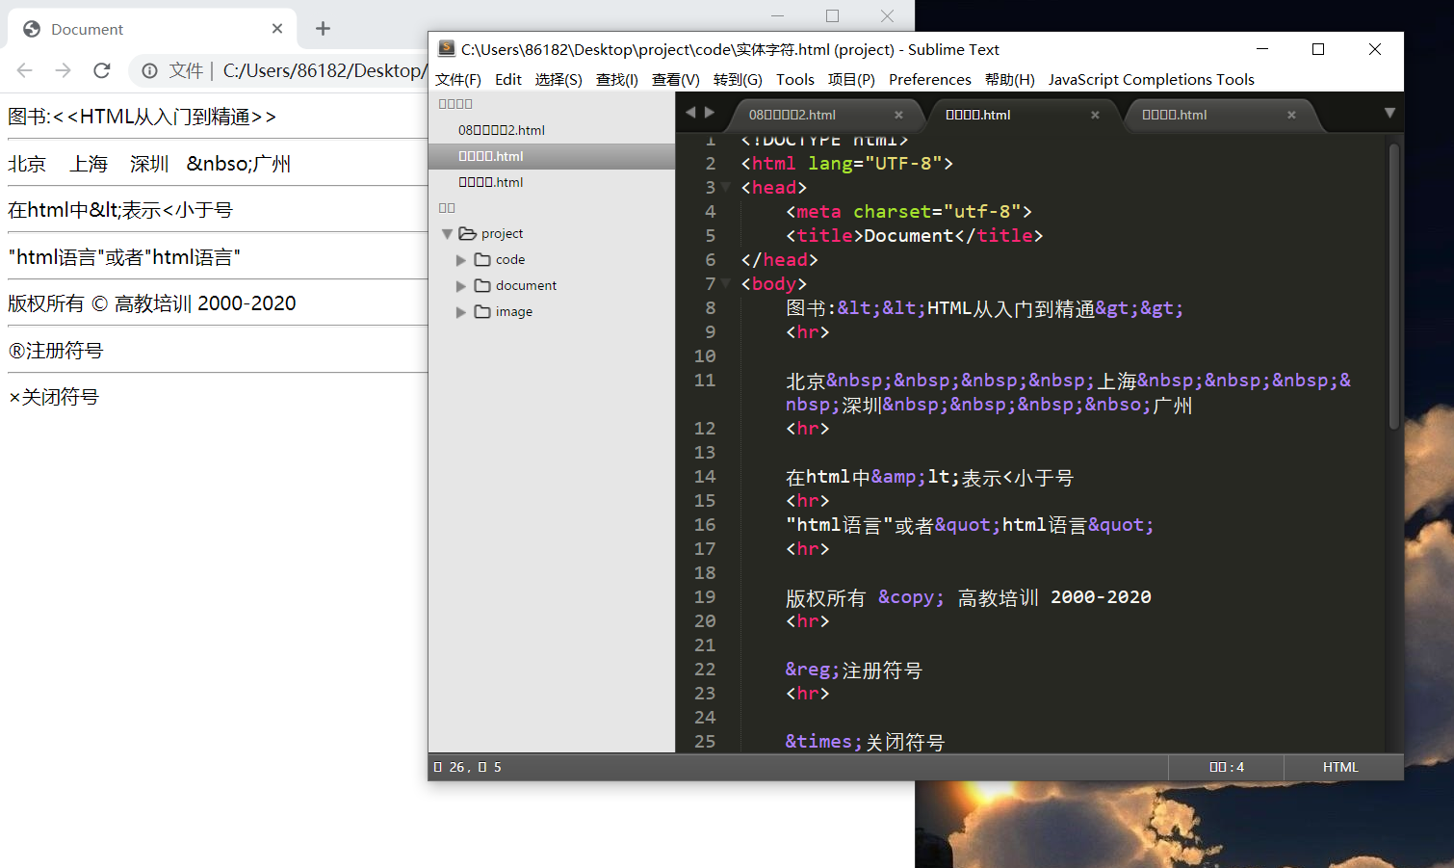Viewport: 1454px width, 868px height.
Task: Open tab size setting in status bar
Action: click(x=1226, y=767)
